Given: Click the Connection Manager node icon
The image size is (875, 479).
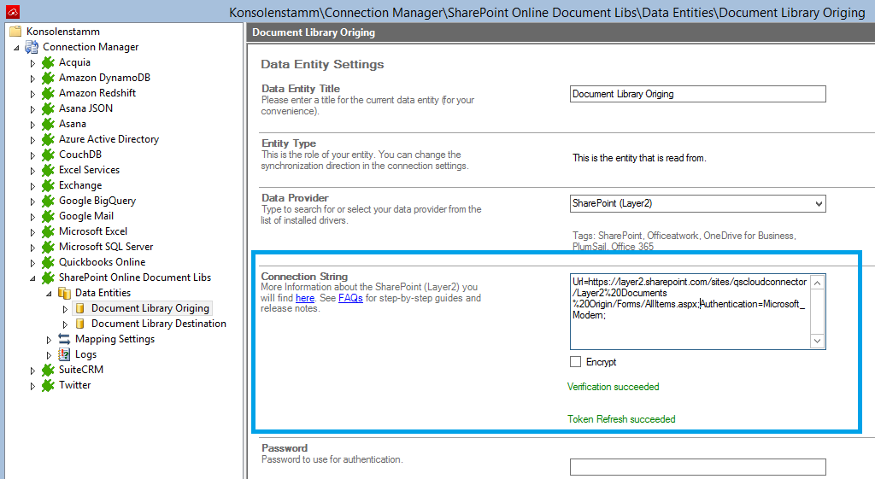Looking at the screenshot, I should point(32,47).
